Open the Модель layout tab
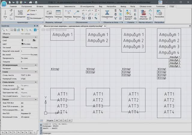Viewport: 192px width, 135px height. (50, 120)
